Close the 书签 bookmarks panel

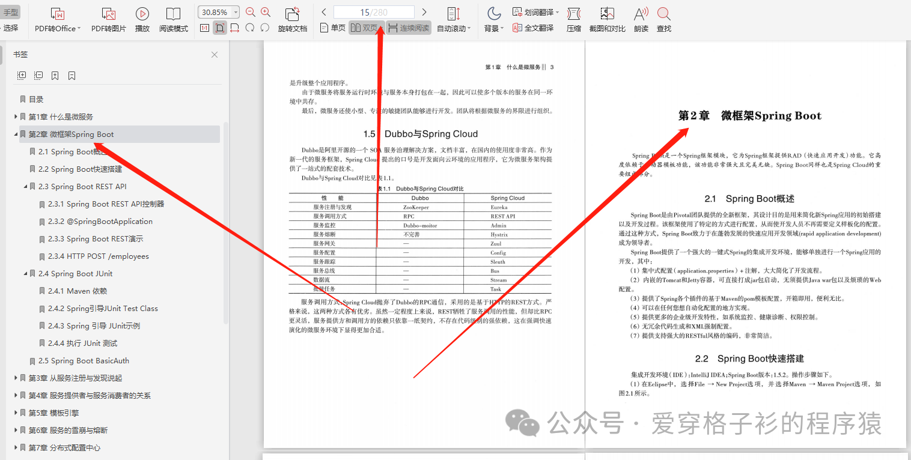coord(215,55)
